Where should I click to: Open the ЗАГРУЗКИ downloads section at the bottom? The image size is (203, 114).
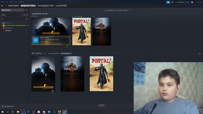(x=101, y=106)
